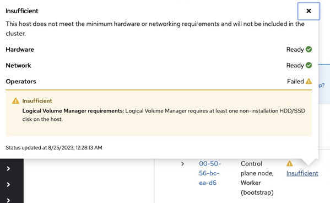Image resolution: width=330 pixels, height=203 pixels.
Task: Expand the second dark sidebar chevron
Action: click(x=8, y=184)
